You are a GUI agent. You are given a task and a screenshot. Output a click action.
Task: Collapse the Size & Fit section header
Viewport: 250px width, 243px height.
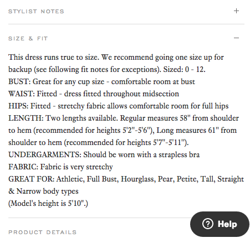point(28,39)
